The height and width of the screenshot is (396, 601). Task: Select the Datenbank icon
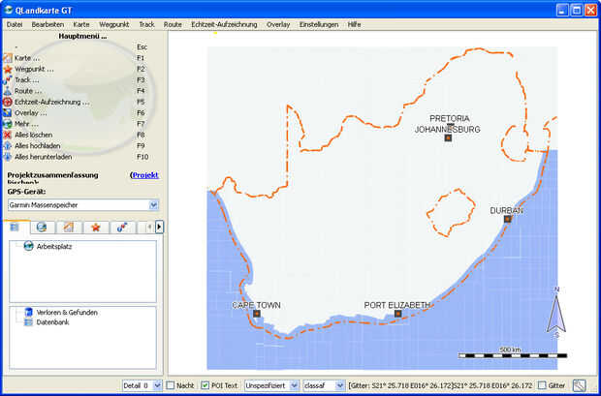click(28, 322)
